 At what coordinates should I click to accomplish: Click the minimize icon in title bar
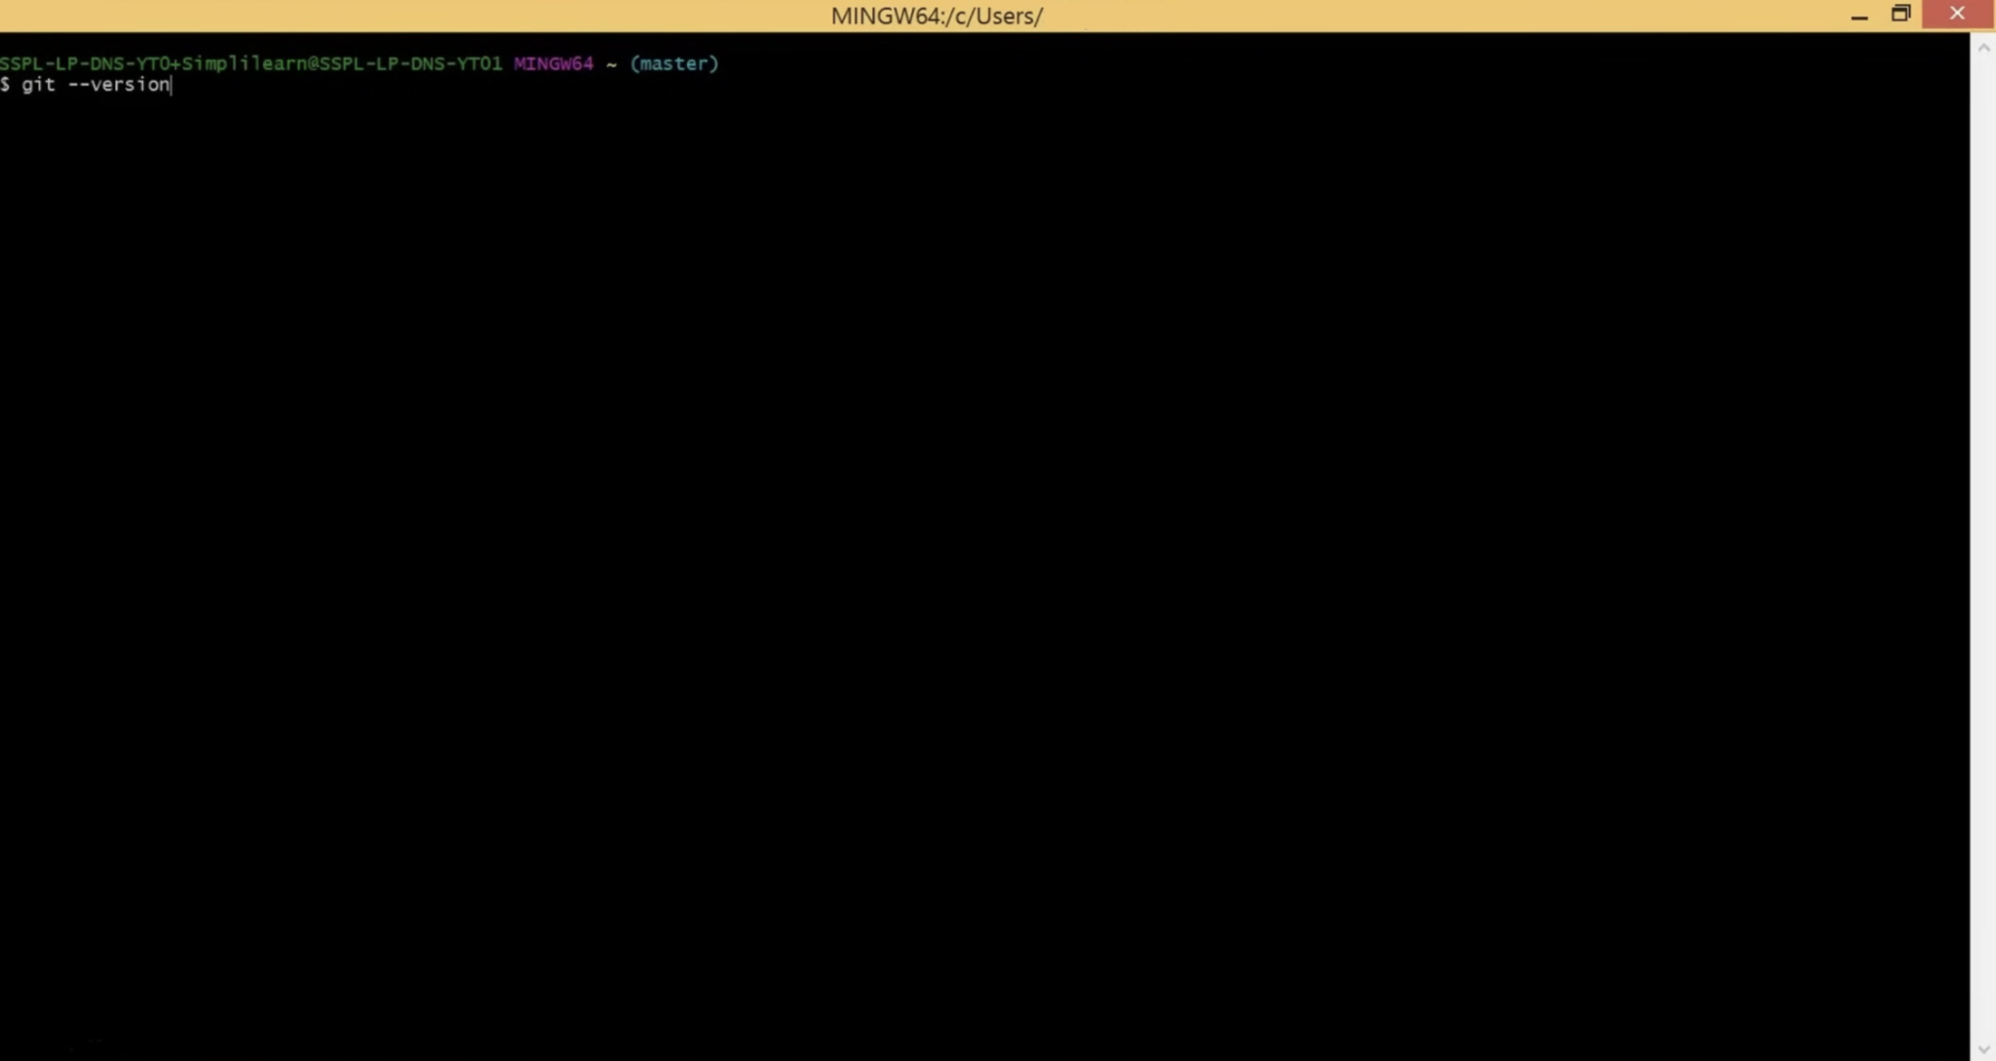pyautogui.click(x=1859, y=15)
